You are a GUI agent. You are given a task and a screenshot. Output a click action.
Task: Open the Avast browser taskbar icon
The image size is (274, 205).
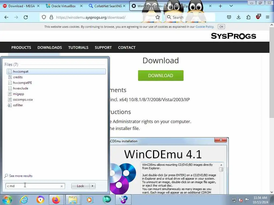(x=40, y=200)
